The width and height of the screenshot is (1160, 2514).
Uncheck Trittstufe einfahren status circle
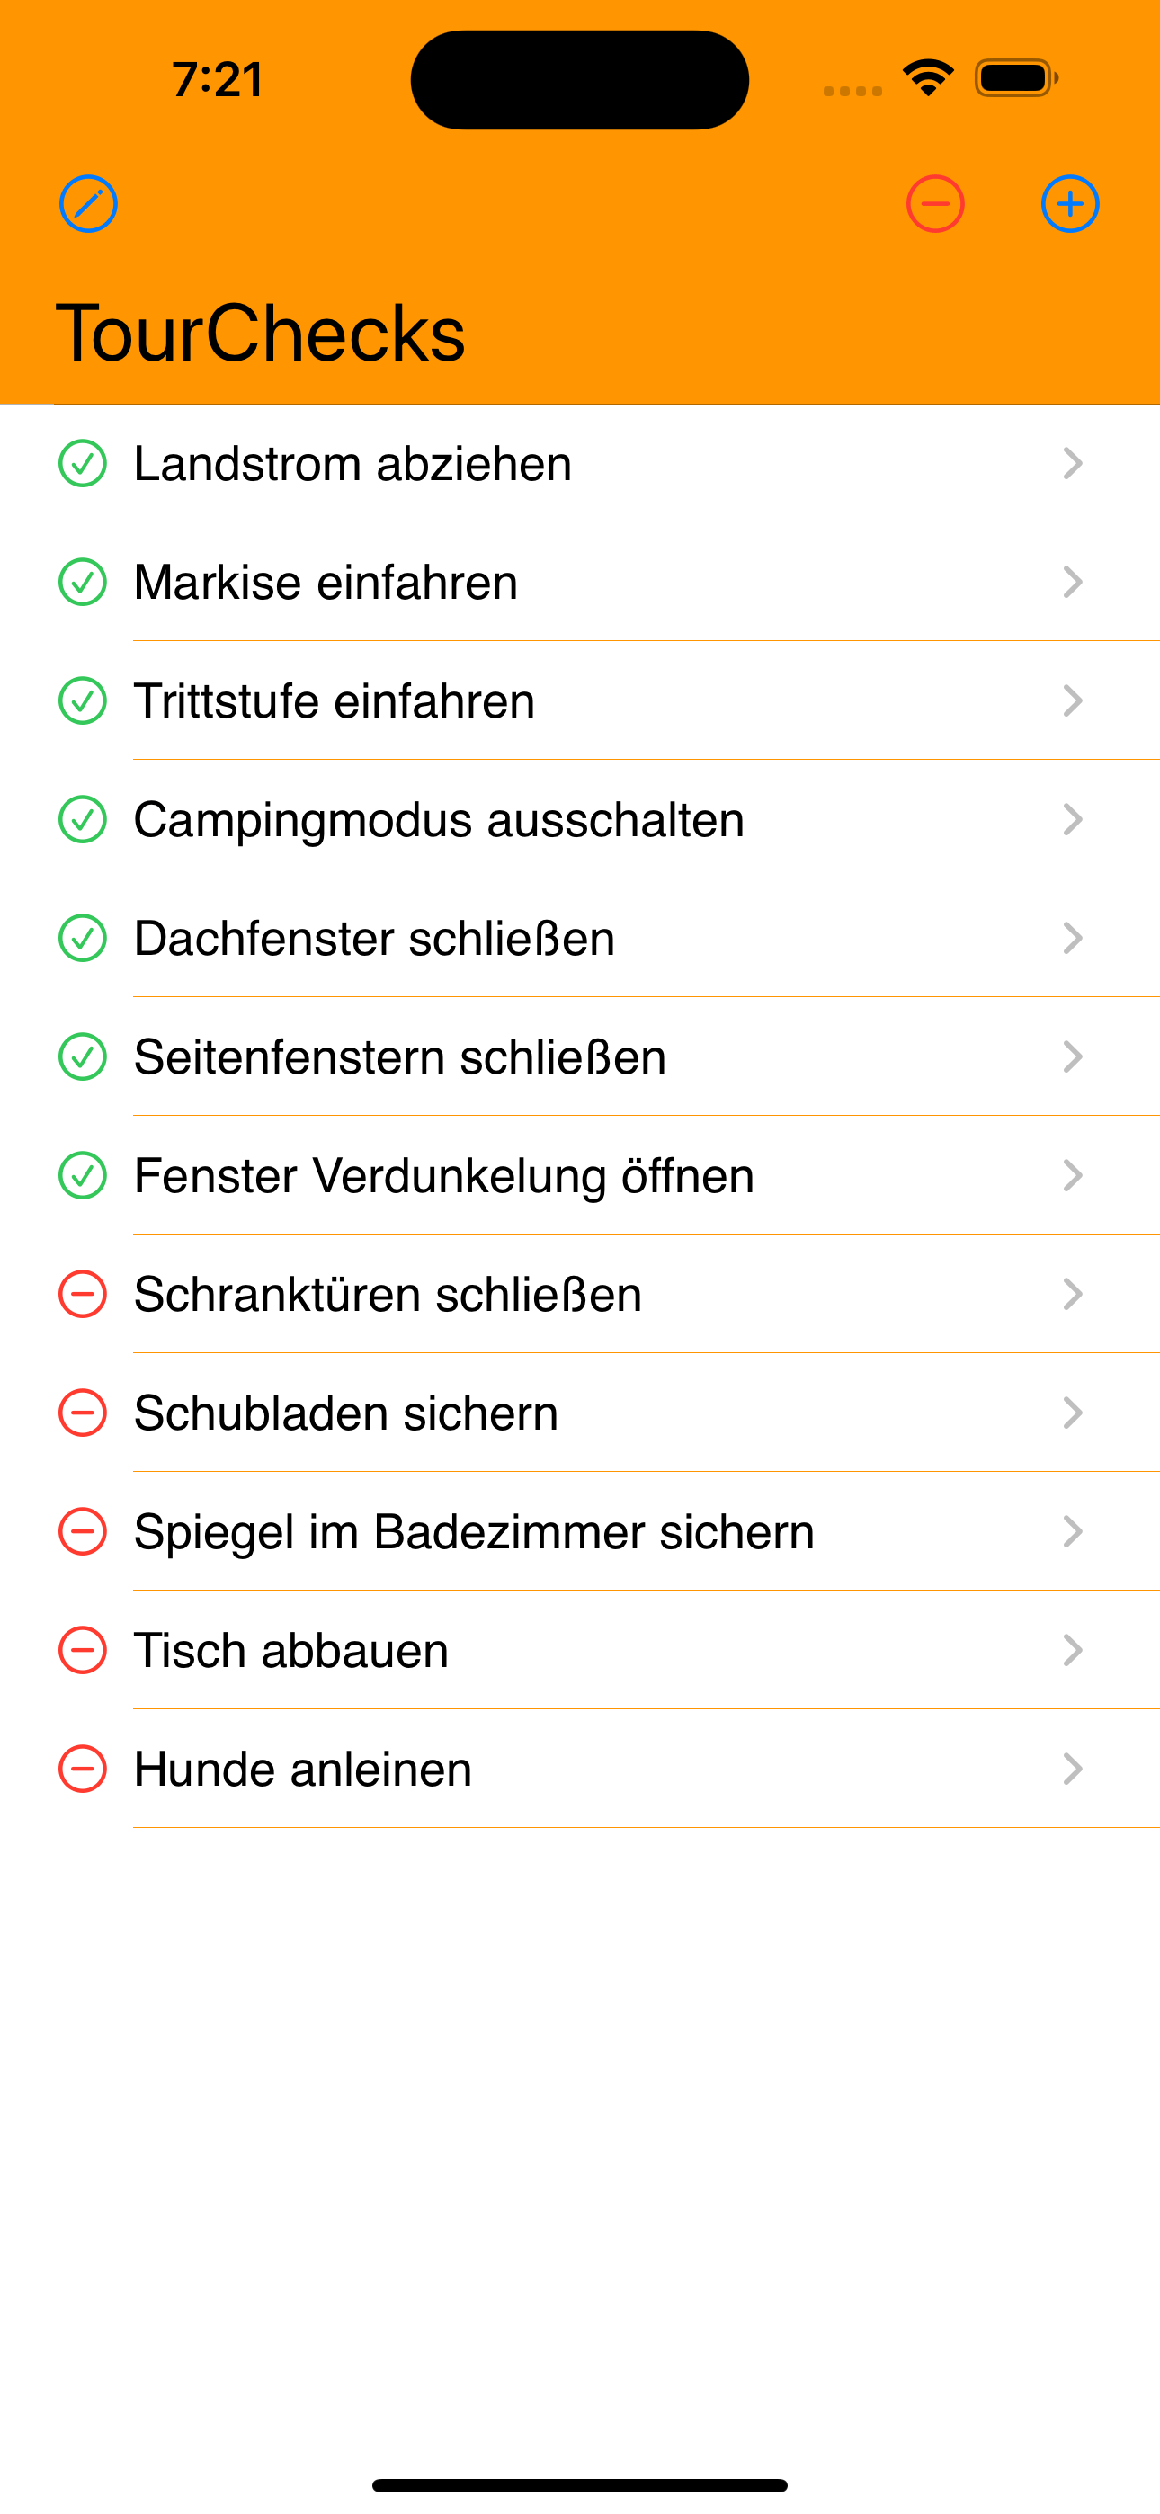pos(83,700)
